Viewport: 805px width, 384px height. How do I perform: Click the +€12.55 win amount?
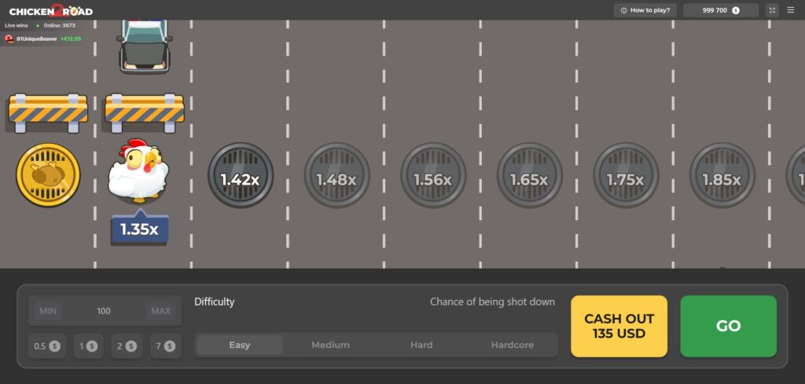[70, 39]
